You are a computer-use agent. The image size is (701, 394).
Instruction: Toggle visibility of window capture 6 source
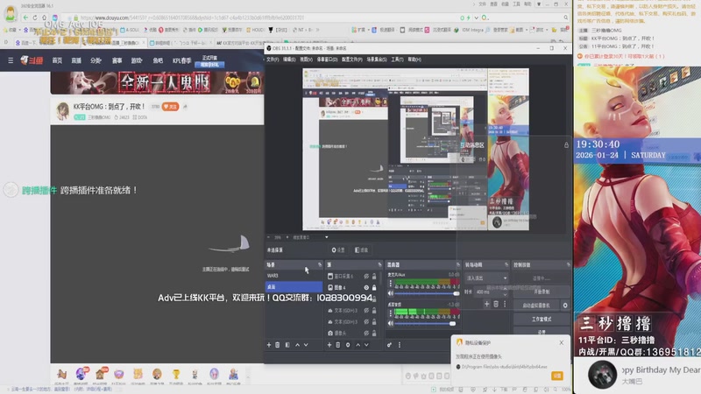coord(366,277)
